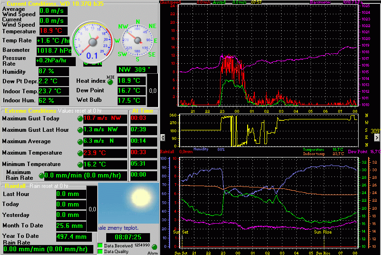The width and height of the screenshot is (381, 255).
Task: Click the Year To Date rainfall value
Action: pyautogui.click(x=71, y=237)
